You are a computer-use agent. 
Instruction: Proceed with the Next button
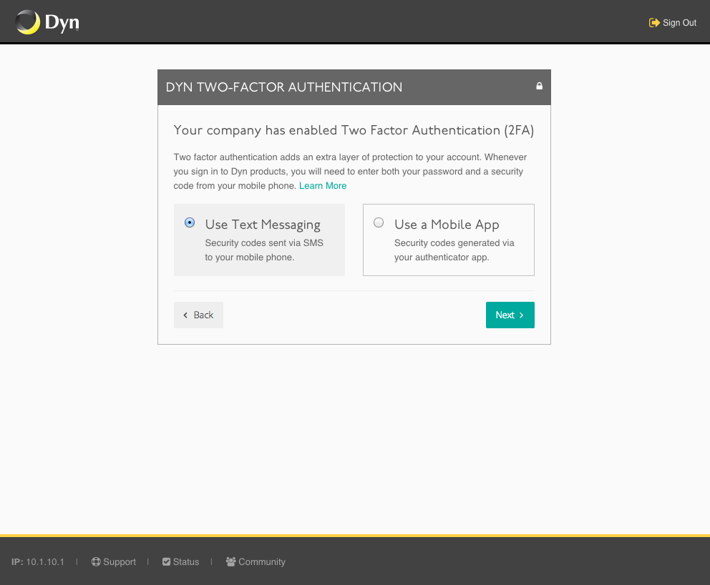click(x=510, y=315)
